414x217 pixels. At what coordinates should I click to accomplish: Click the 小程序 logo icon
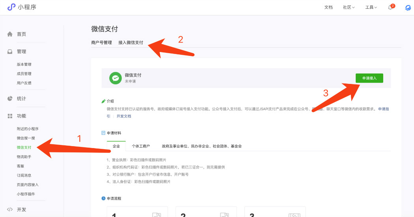coord(11,7)
